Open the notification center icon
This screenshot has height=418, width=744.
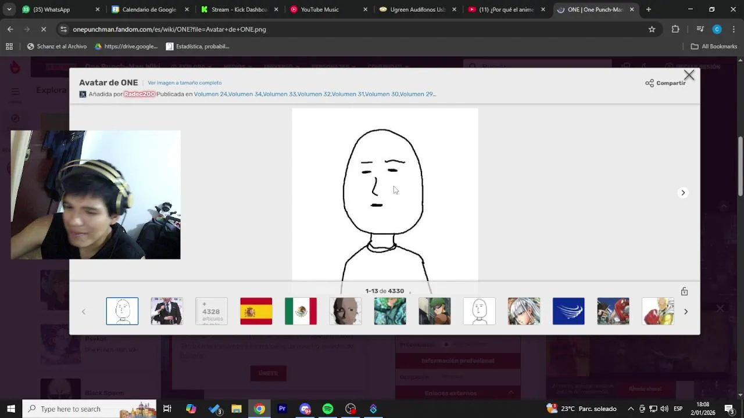(x=729, y=409)
